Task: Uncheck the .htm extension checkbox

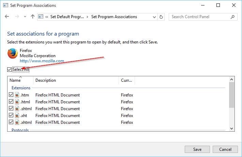Action: click(x=11, y=95)
